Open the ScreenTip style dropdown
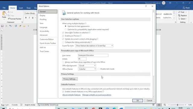 pos(94,46)
